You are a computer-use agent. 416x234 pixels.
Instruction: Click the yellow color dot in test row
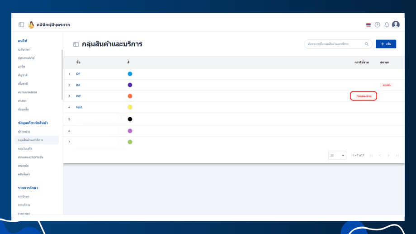tap(130, 107)
